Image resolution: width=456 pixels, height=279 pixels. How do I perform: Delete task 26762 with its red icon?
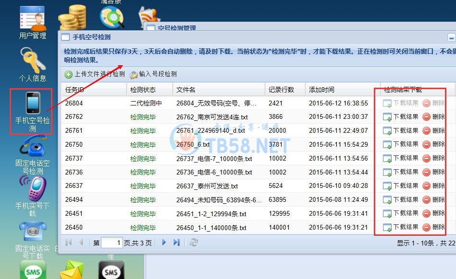click(x=426, y=117)
